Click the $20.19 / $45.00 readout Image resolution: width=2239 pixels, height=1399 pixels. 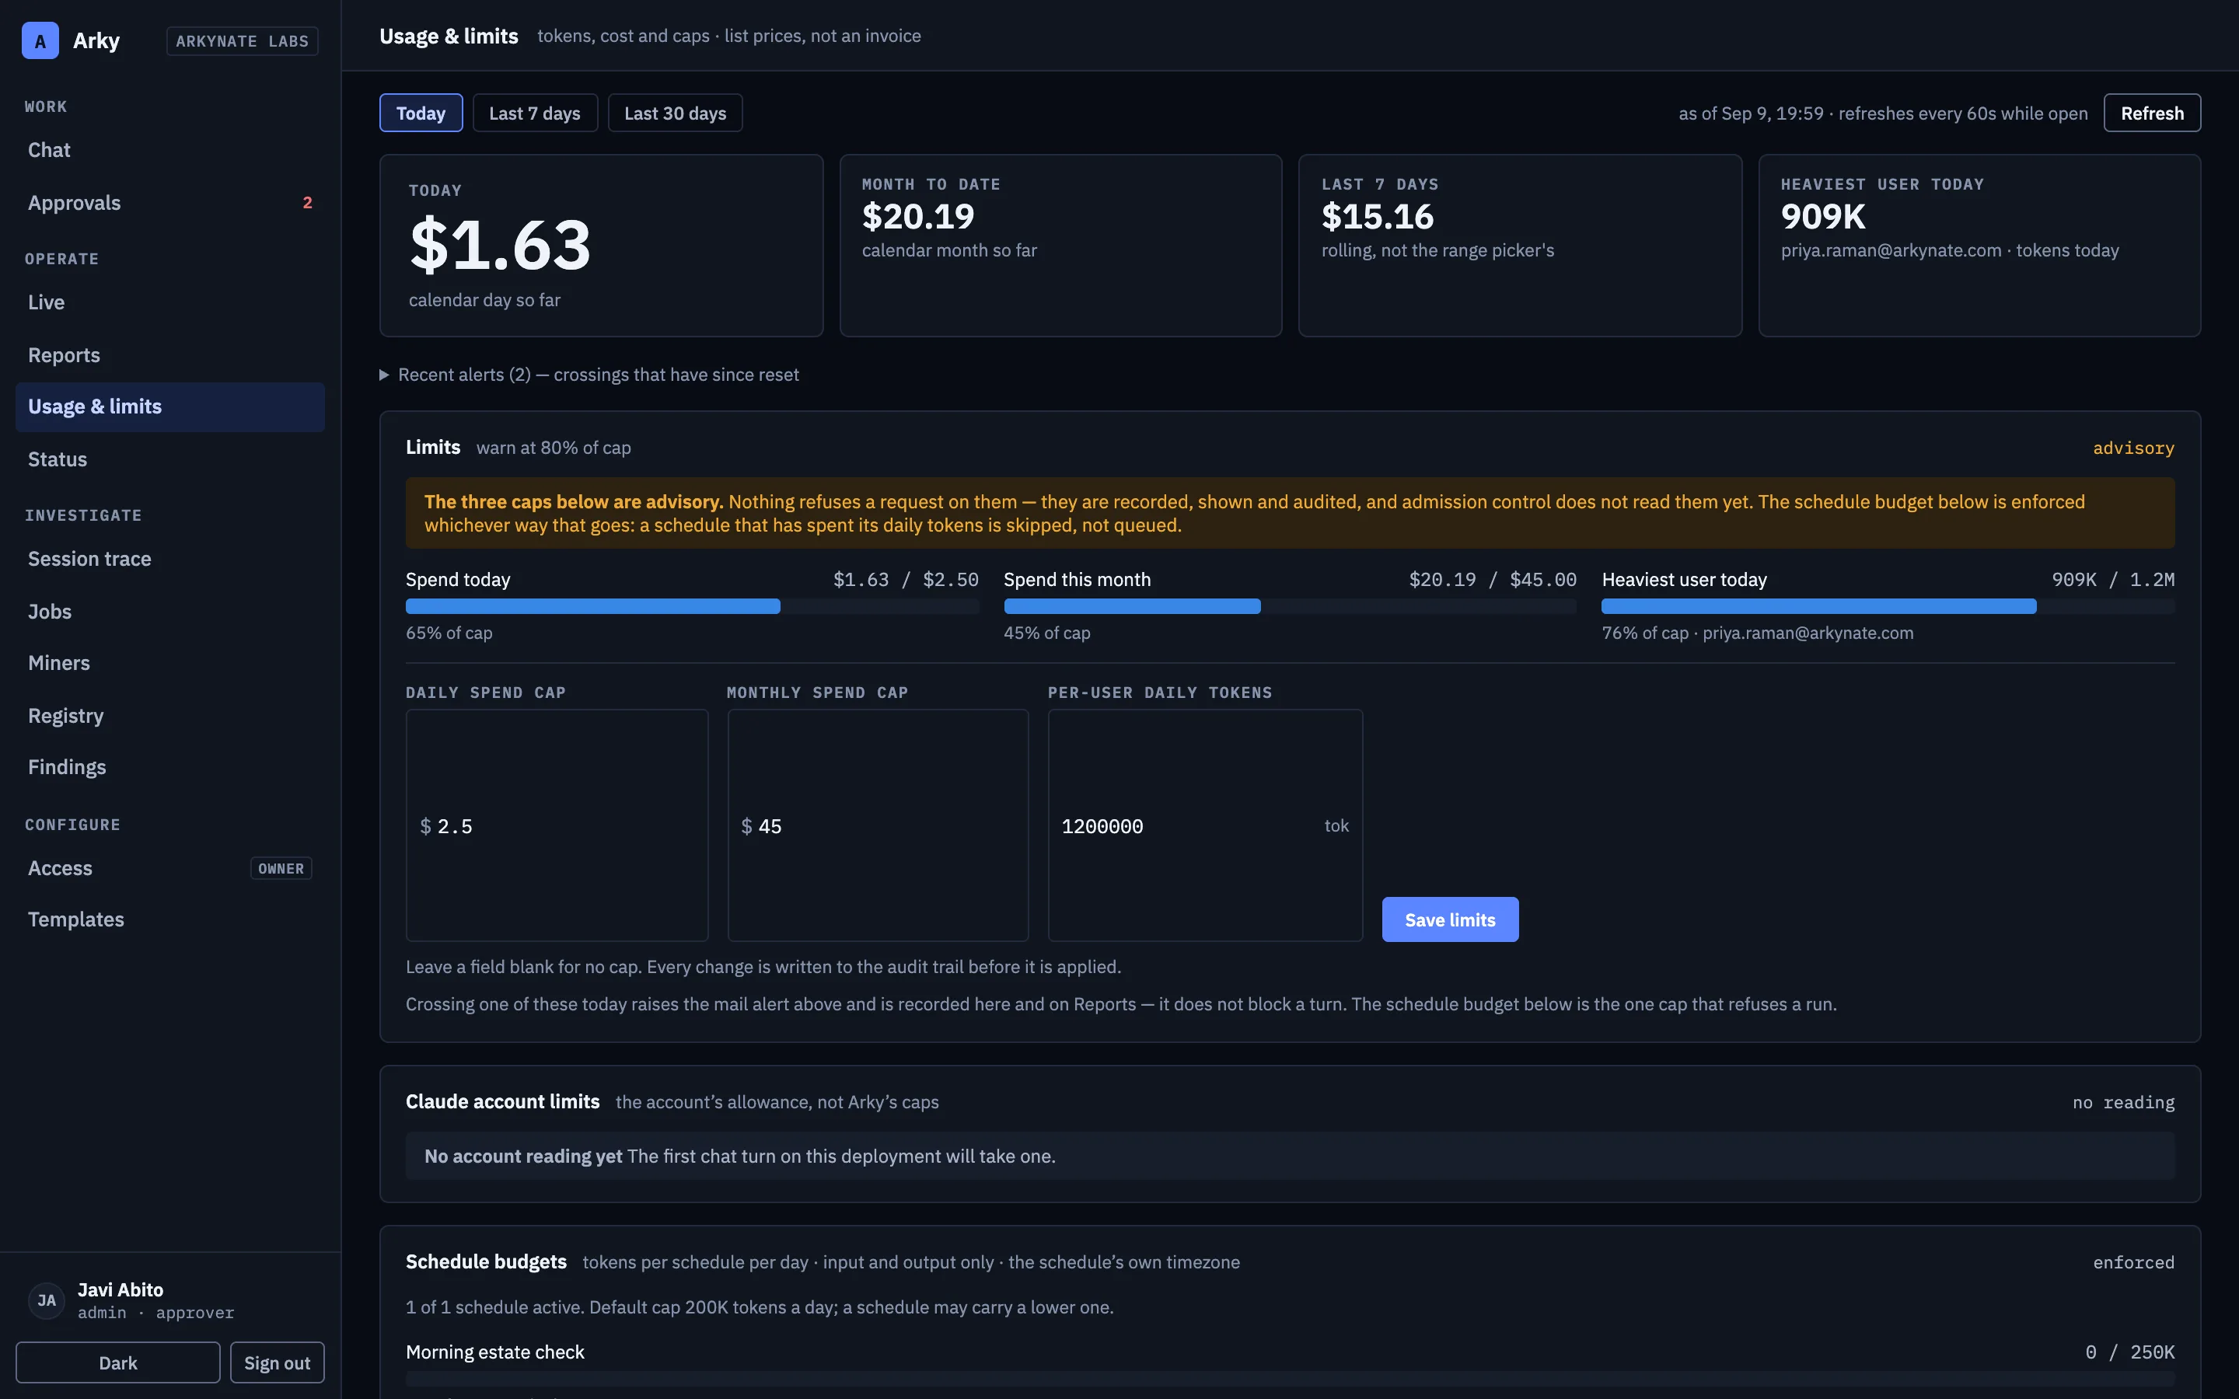(x=1493, y=579)
